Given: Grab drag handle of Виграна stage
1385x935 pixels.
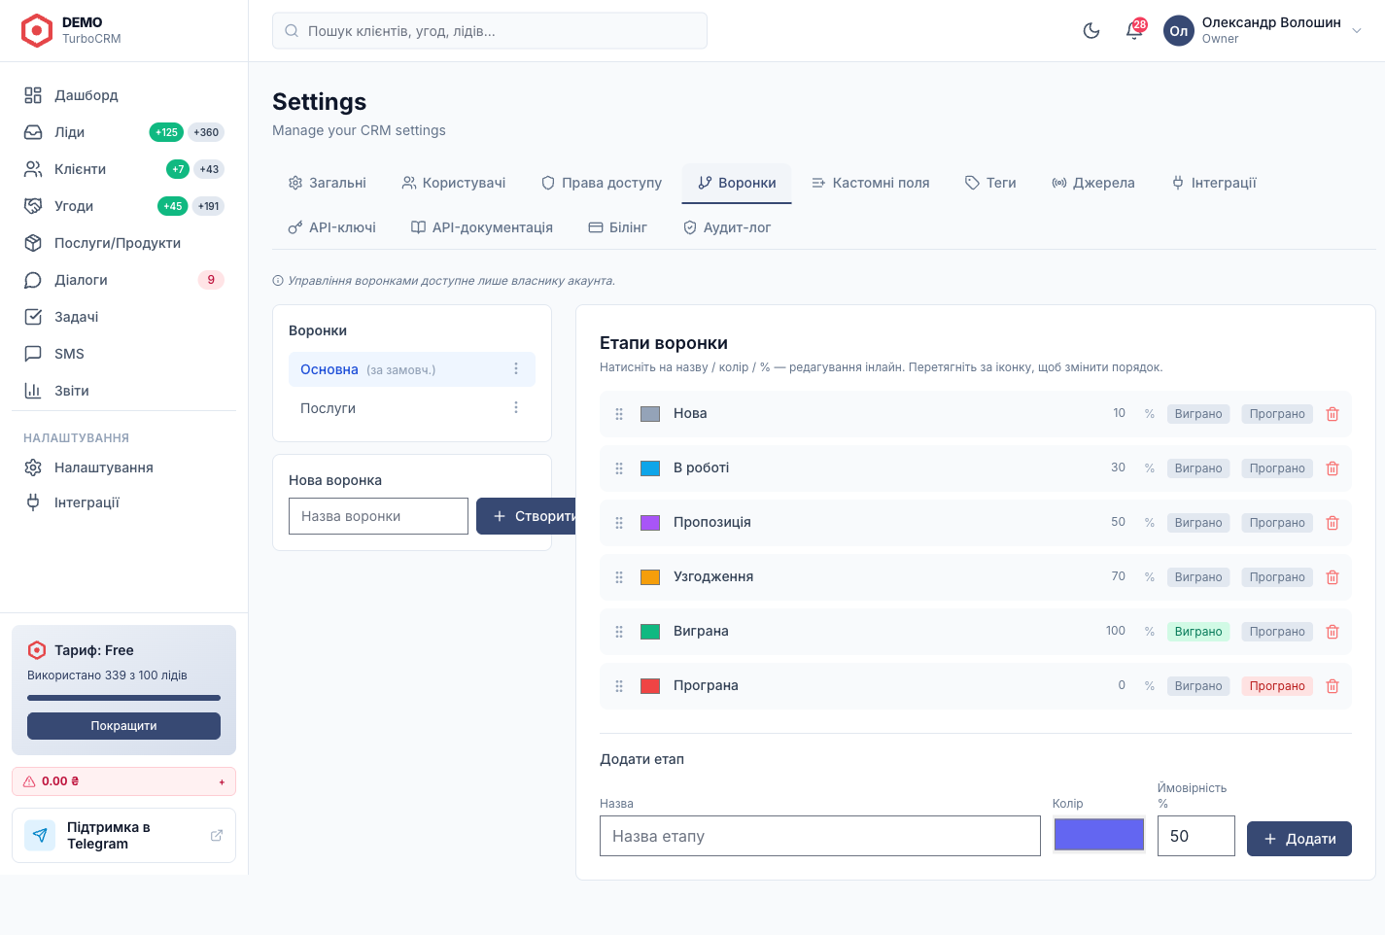Looking at the screenshot, I should click(619, 632).
